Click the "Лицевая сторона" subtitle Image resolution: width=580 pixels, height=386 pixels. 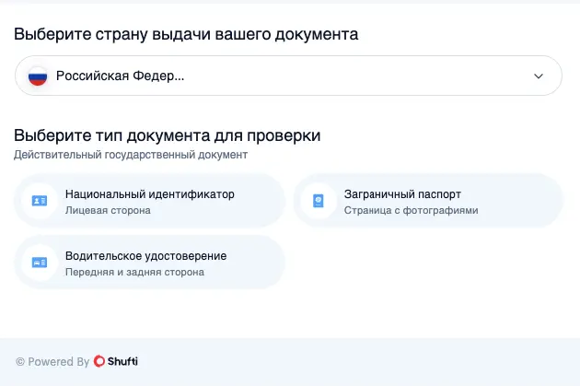[108, 211]
